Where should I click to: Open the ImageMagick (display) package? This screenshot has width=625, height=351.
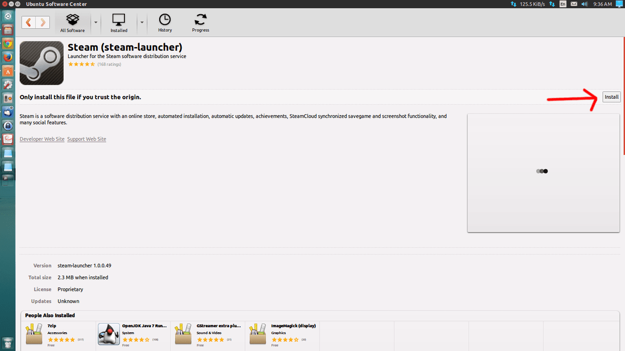[282, 335]
